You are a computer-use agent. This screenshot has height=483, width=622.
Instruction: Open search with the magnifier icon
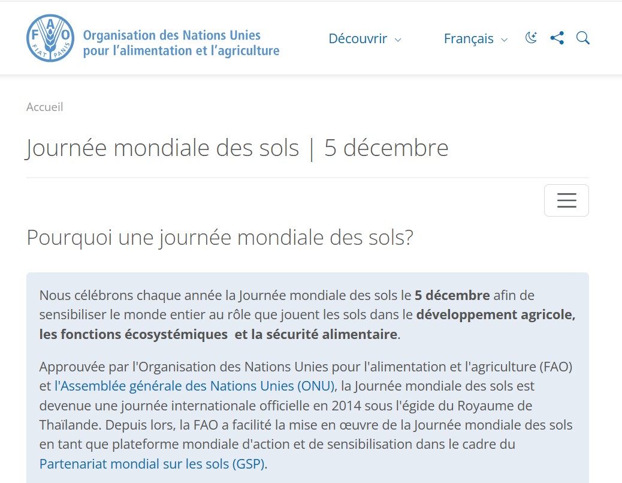click(x=582, y=38)
